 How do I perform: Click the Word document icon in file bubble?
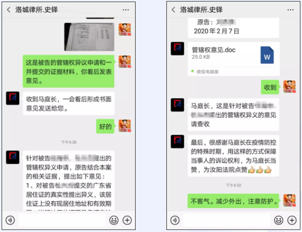(267, 55)
